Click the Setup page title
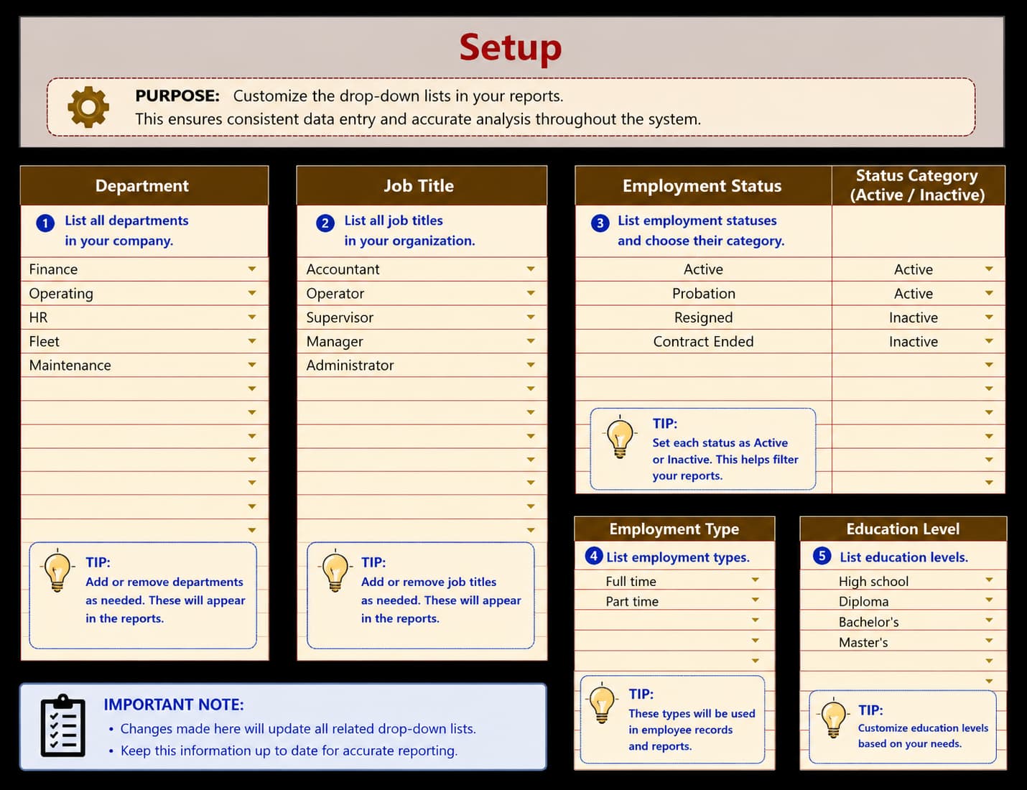This screenshot has width=1027, height=790. pos(511,47)
